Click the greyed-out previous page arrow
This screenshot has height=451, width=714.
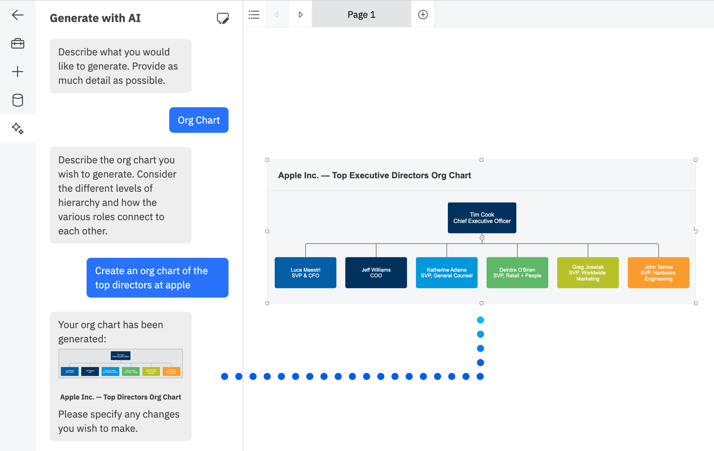pyautogui.click(x=277, y=14)
